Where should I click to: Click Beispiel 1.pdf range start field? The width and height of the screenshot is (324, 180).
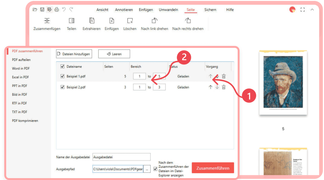[140, 76]
